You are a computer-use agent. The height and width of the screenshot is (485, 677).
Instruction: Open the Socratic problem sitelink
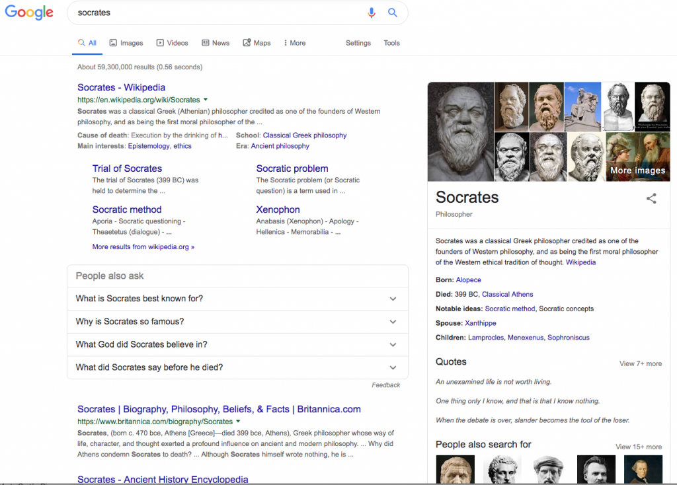292,168
